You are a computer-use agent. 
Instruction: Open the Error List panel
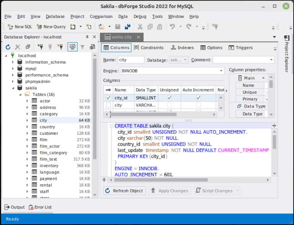point(40,207)
